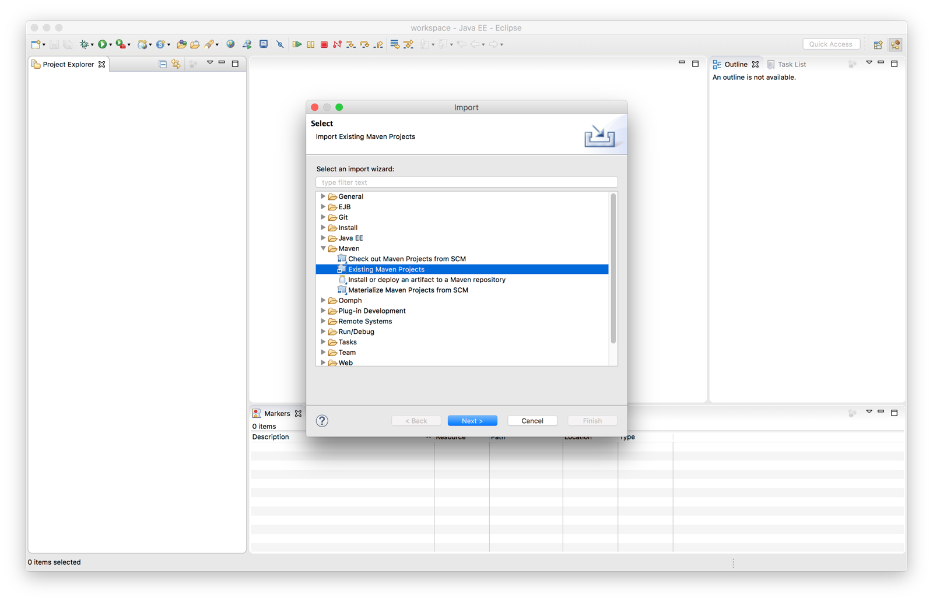Screen dimensions: 933x602
Task: Click the Cancel button
Action: pos(532,421)
